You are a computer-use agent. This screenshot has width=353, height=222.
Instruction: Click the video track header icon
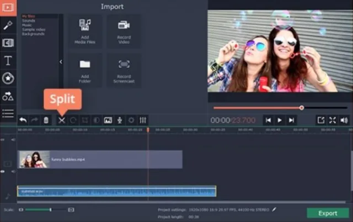(x=7, y=164)
